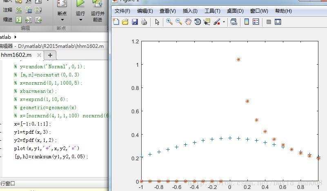Screen dimensions: 327x191
Task: Select the Brush data tool
Action: (x=217, y=22)
